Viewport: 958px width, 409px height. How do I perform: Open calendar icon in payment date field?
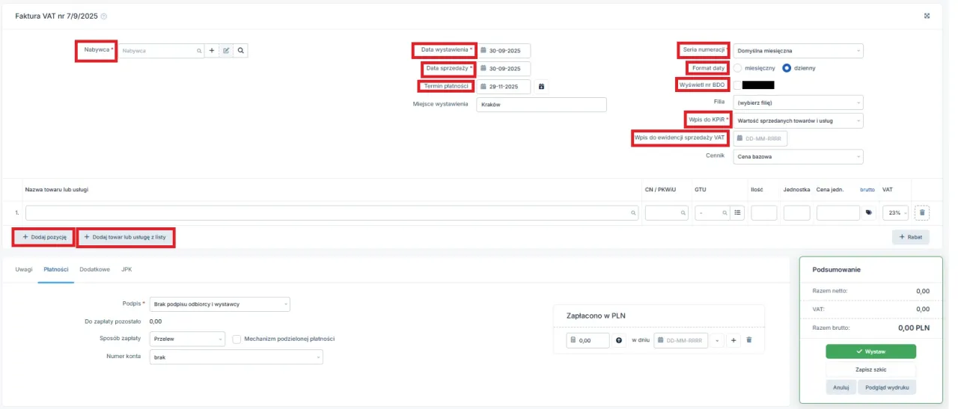[x=660, y=340]
